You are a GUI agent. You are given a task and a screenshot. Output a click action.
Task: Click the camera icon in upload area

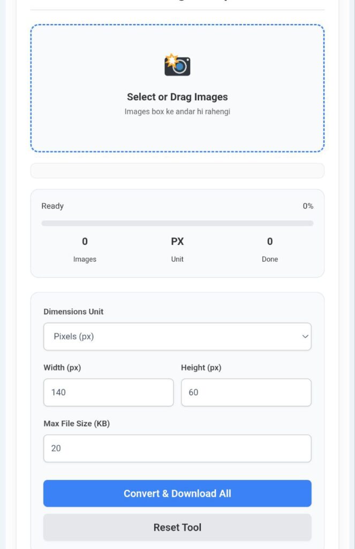(x=177, y=65)
